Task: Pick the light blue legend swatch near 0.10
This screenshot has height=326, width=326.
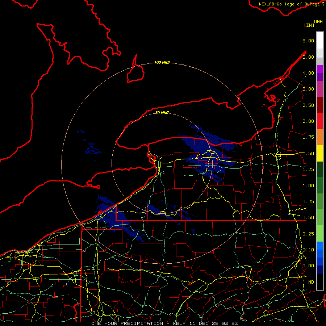Action: [x=320, y=246]
